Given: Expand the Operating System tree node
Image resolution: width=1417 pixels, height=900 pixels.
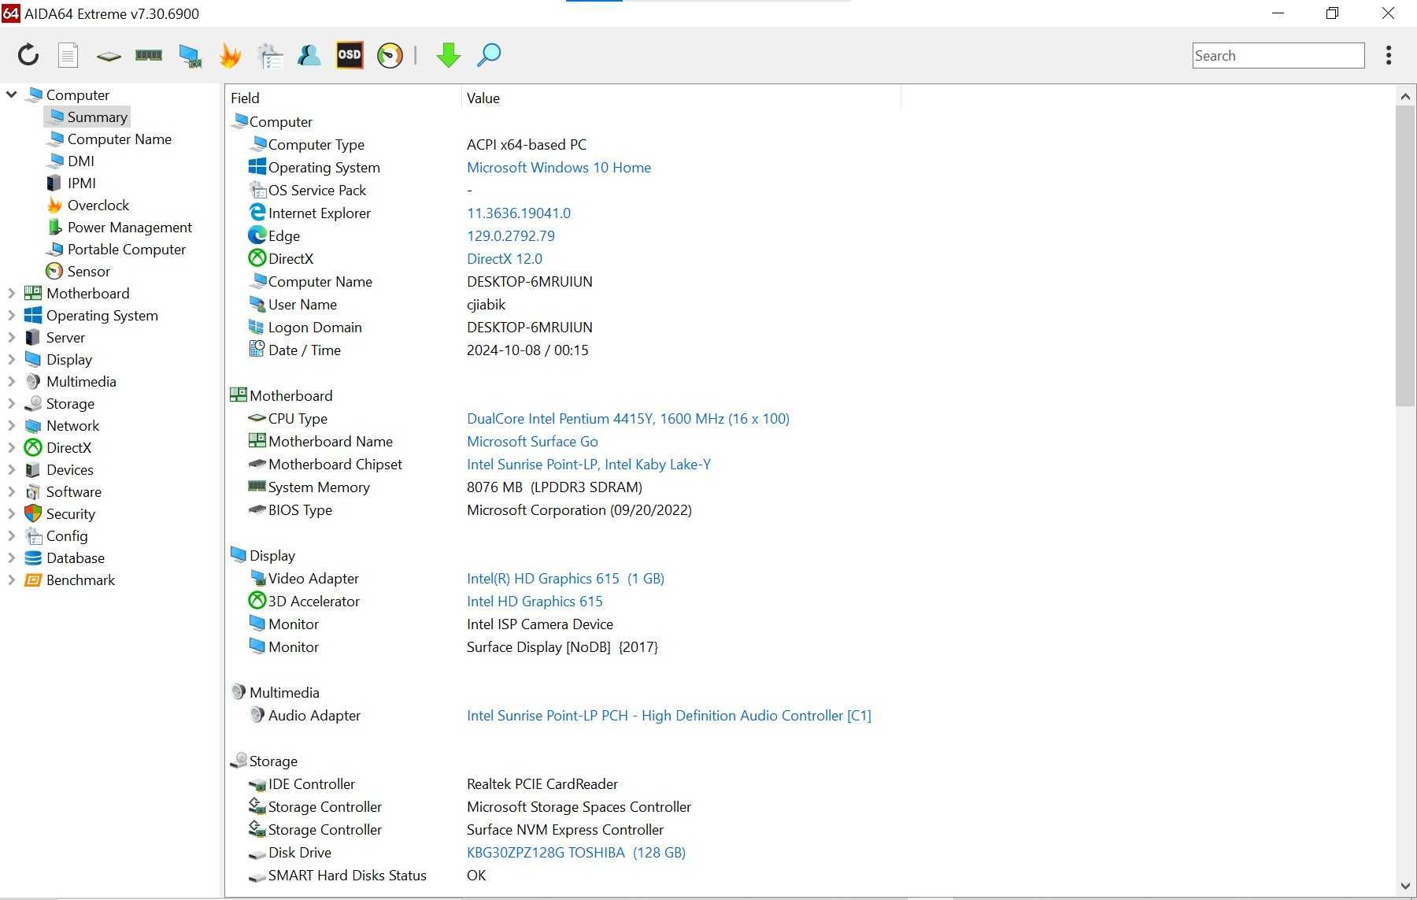Looking at the screenshot, I should pos(11,315).
